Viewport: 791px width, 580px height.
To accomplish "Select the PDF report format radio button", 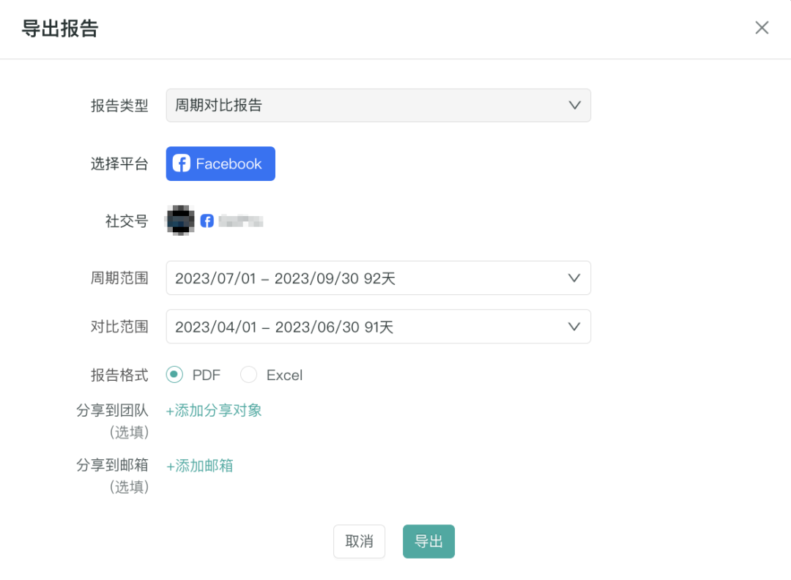I will [x=174, y=374].
